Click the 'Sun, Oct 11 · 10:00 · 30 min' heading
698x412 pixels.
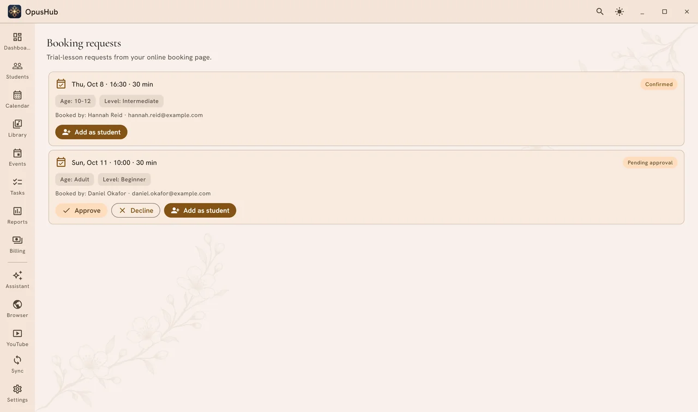click(115, 163)
